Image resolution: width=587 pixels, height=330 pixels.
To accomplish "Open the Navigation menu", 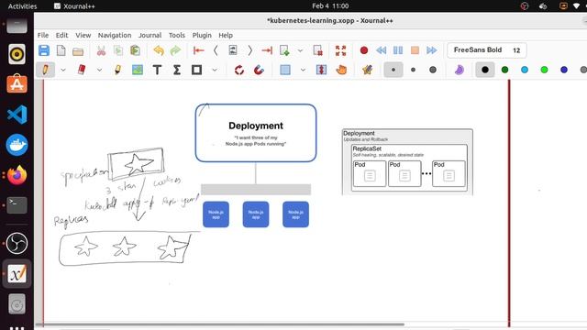I will pyautogui.click(x=115, y=35).
